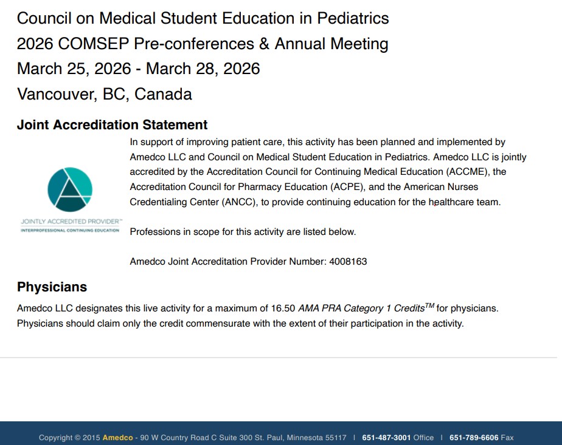Click the Interprofessional Continuing Education logo tagline
562x445 pixels.
click(x=70, y=231)
